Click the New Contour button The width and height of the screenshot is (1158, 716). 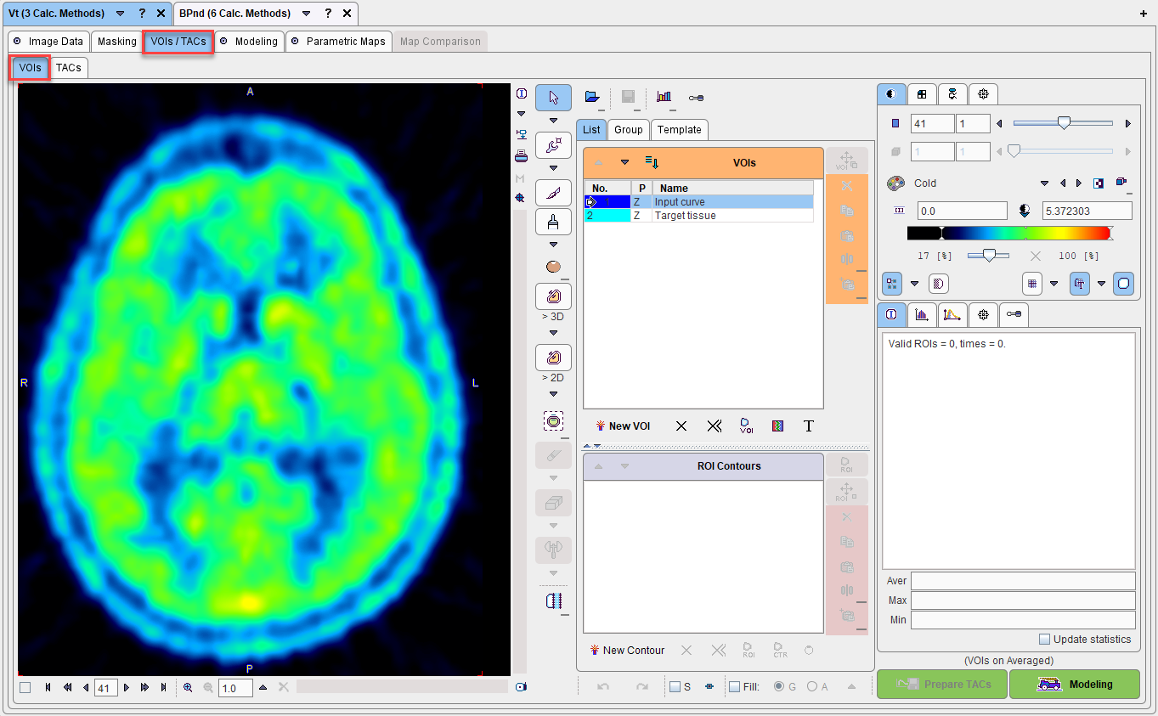pyautogui.click(x=627, y=651)
